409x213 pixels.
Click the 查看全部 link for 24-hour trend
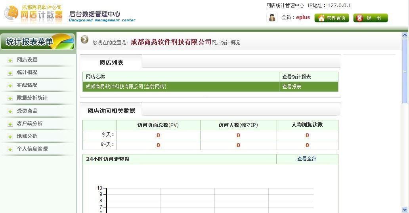pos(307,158)
